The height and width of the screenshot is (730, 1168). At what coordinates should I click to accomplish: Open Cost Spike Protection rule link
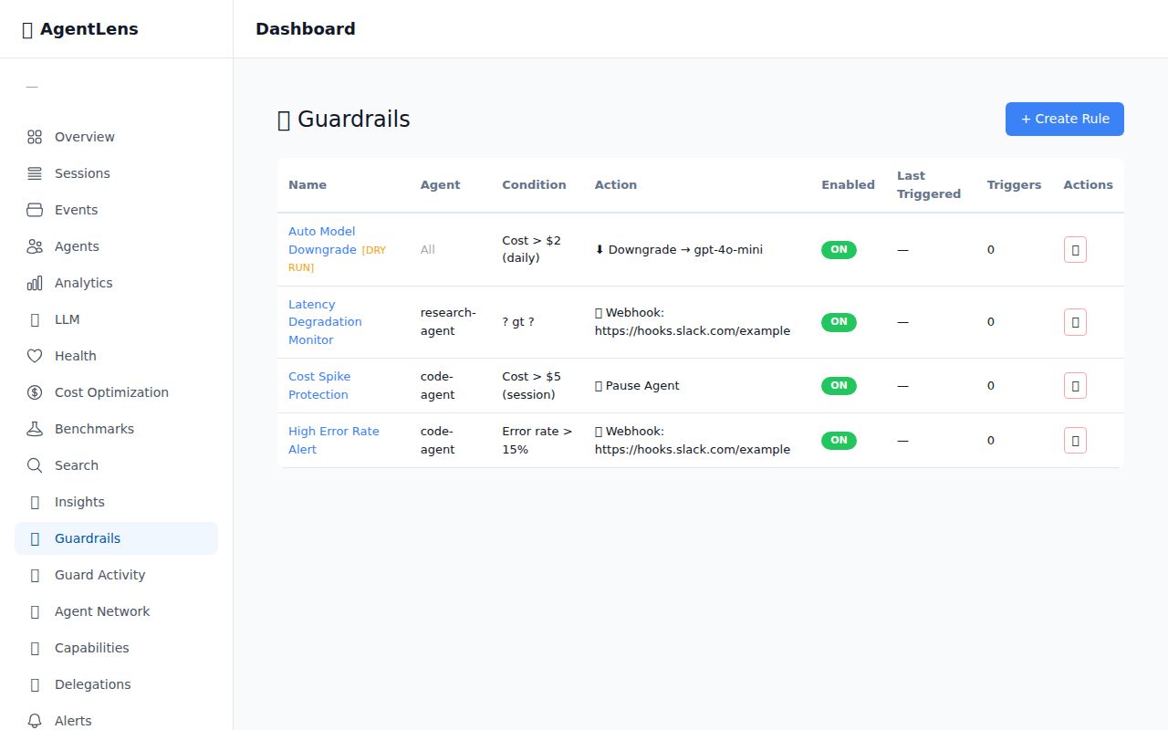[319, 385]
